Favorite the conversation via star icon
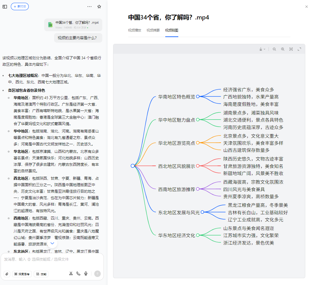The image size is (313, 285). [x=99, y=6]
